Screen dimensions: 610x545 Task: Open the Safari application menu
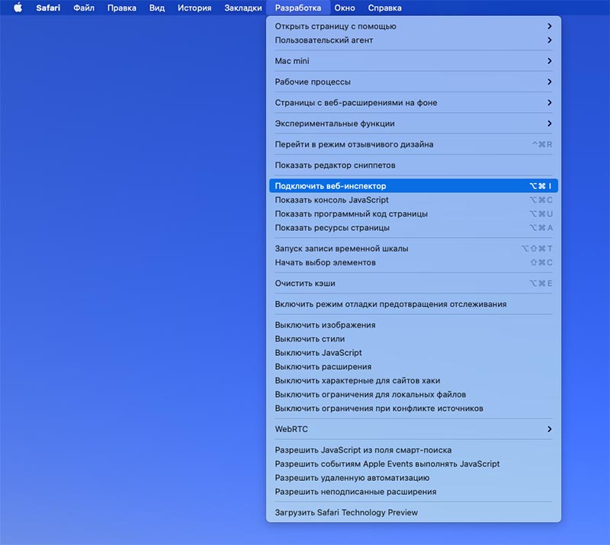[48, 8]
